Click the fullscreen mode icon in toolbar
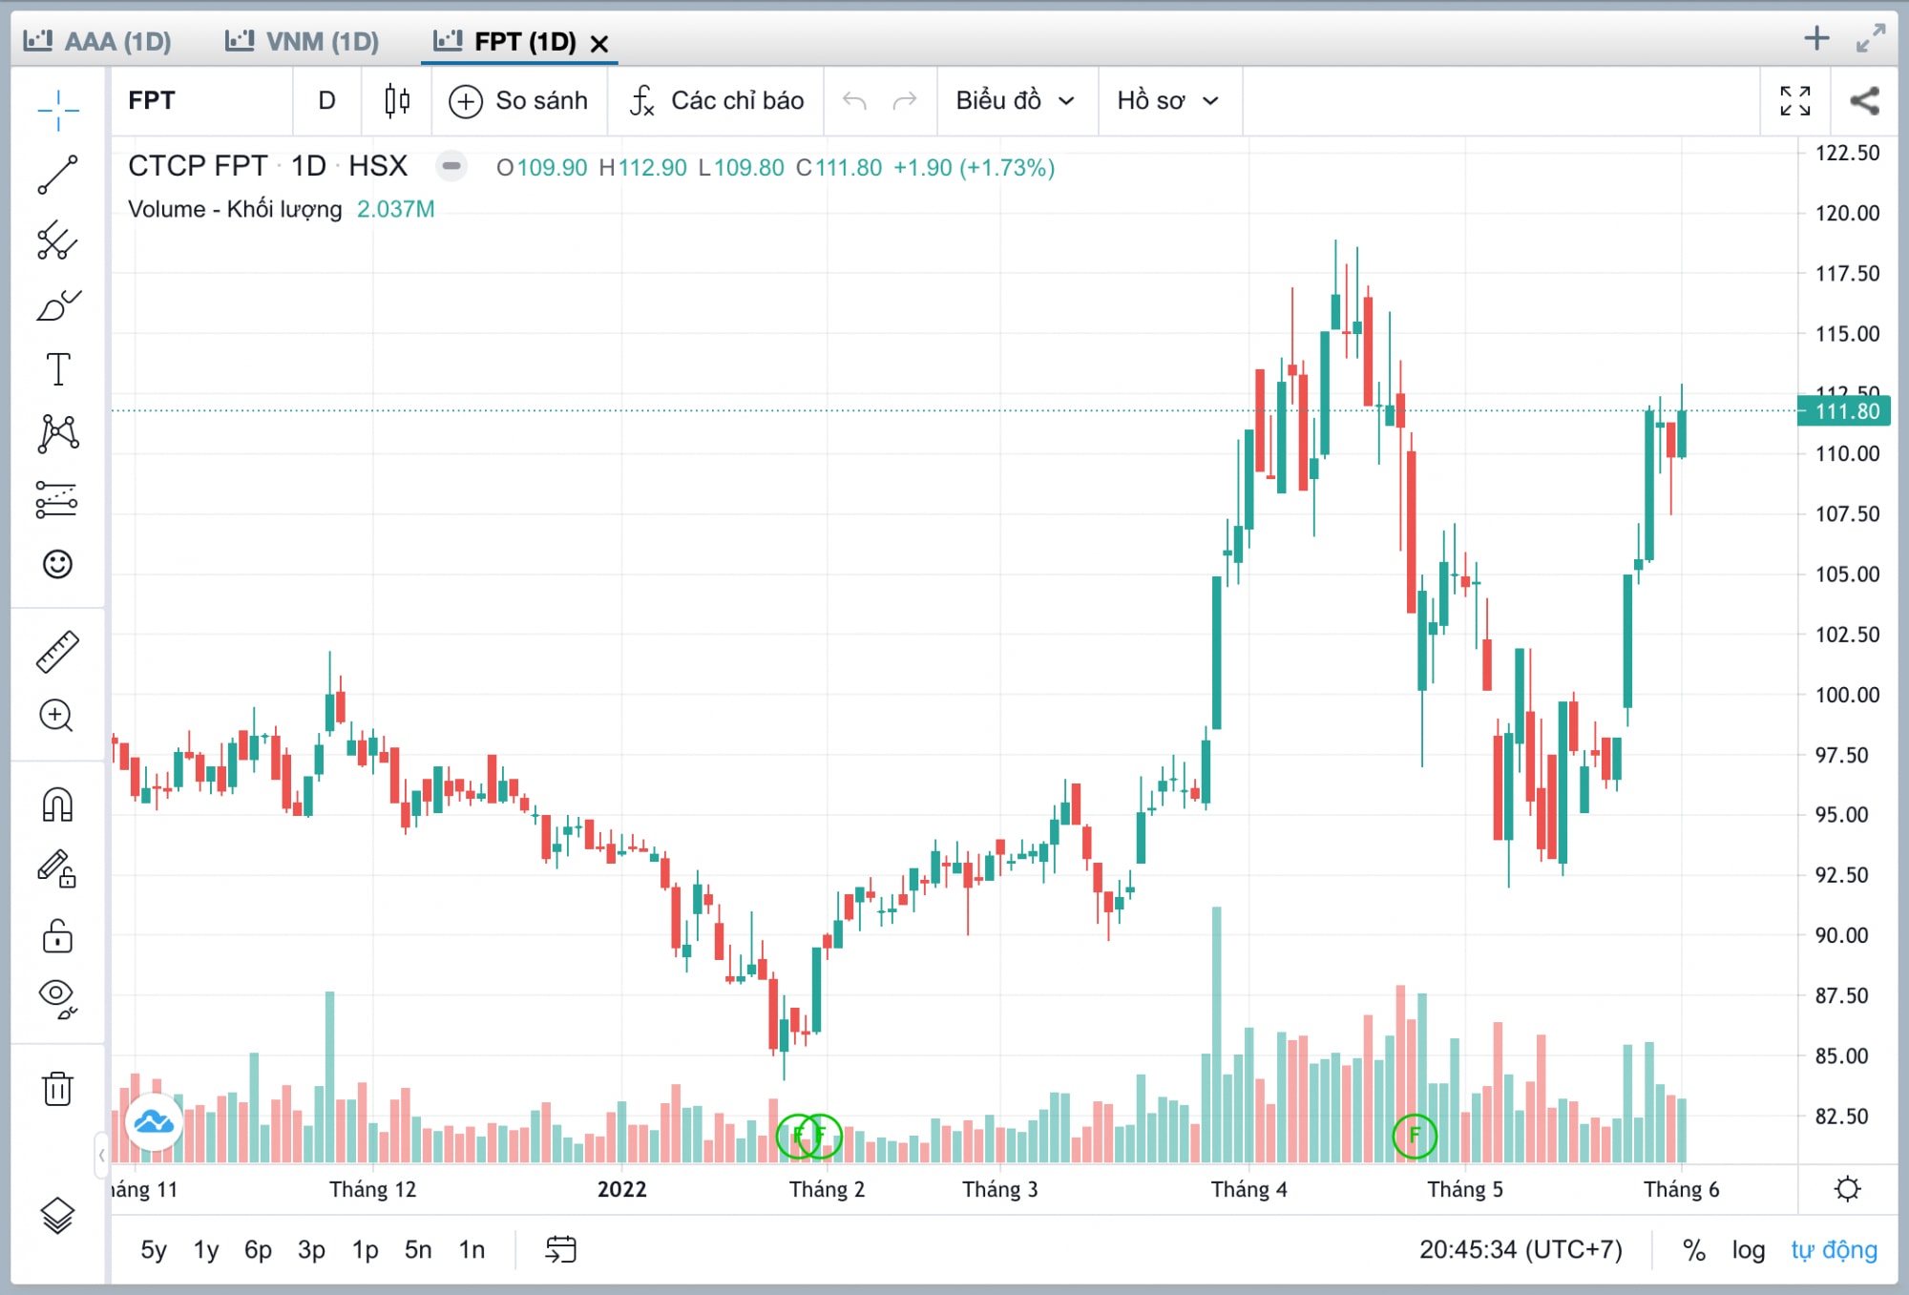Screen dimensions: 1909x1295 (1795, 100)
